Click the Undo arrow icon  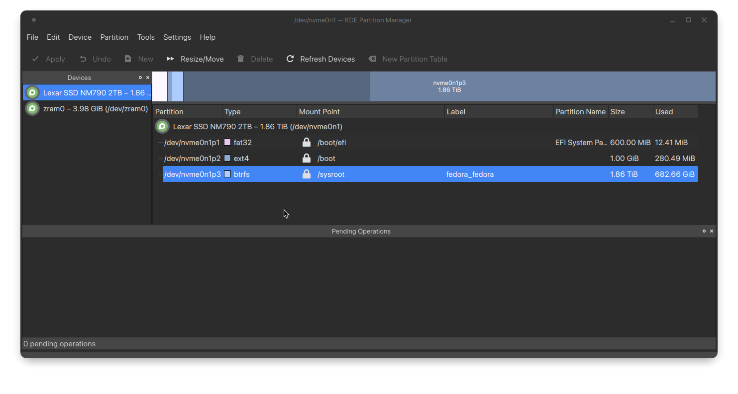coord(83,59)
